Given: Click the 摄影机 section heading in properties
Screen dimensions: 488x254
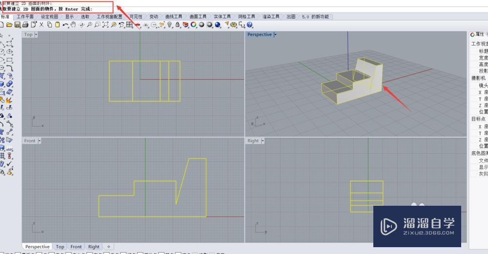Looking at the screenshot, I should point(478,78).
